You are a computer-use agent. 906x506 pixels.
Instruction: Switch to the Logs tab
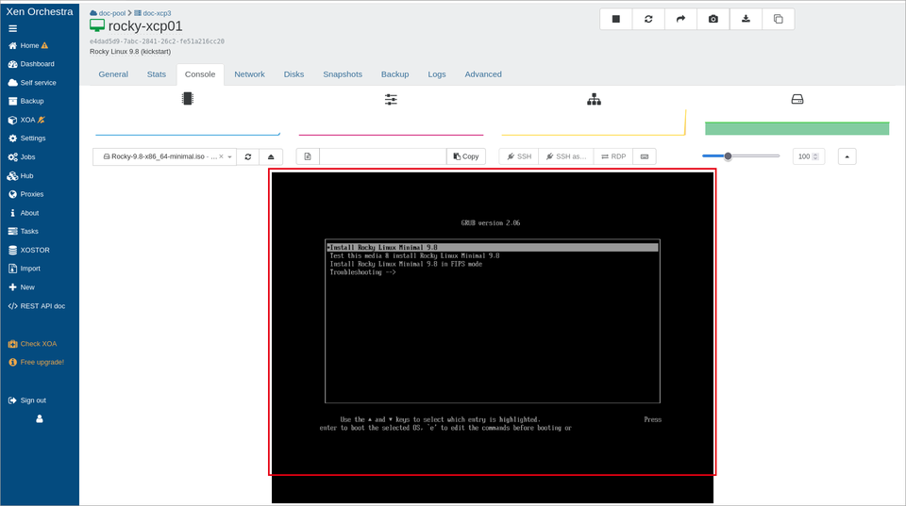(x=437, y=74)
